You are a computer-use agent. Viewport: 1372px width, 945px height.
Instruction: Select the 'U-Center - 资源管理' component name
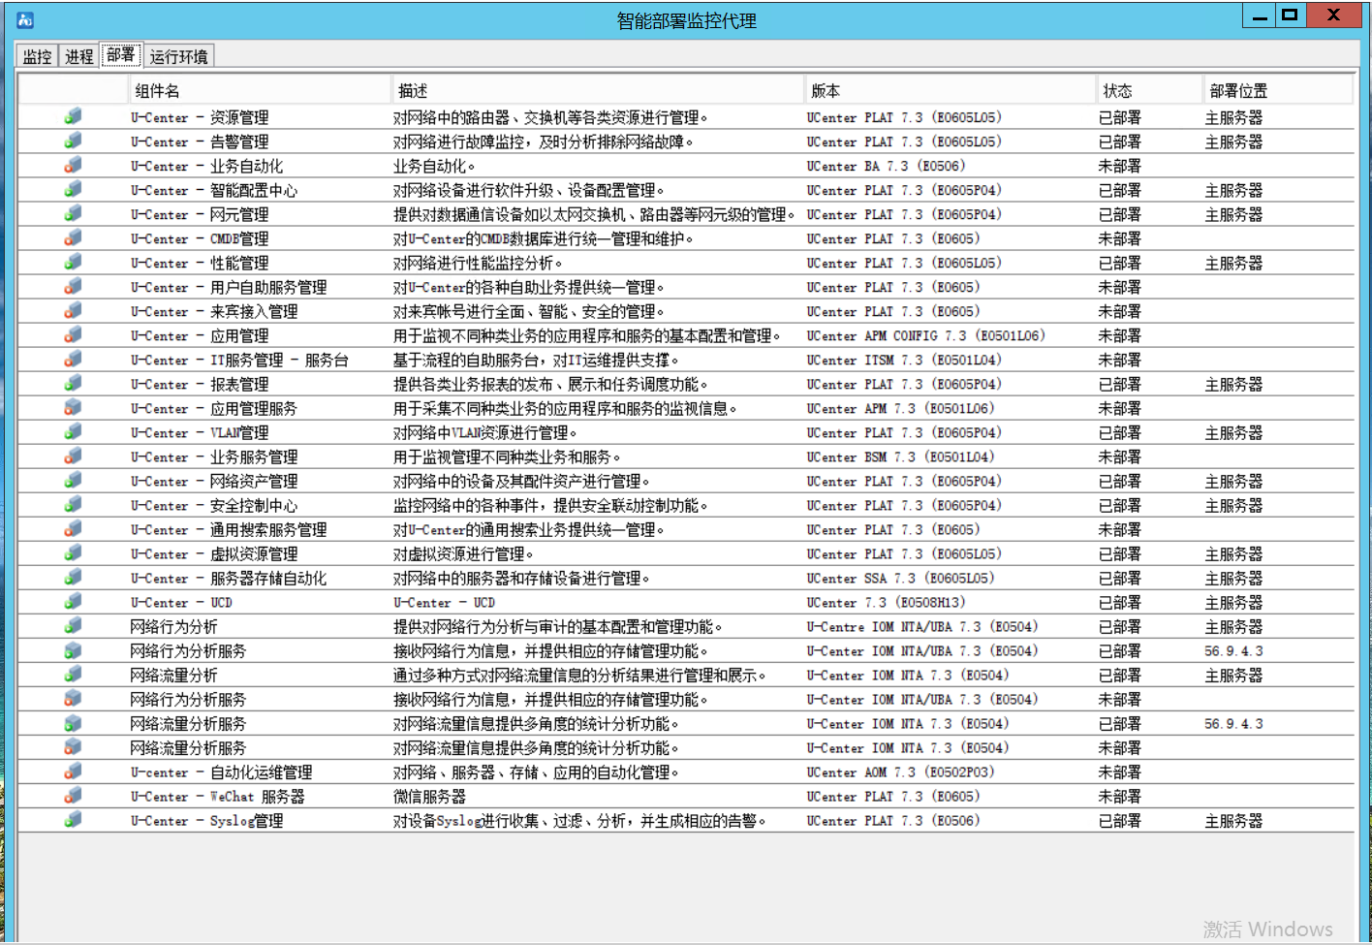[200, 117]
